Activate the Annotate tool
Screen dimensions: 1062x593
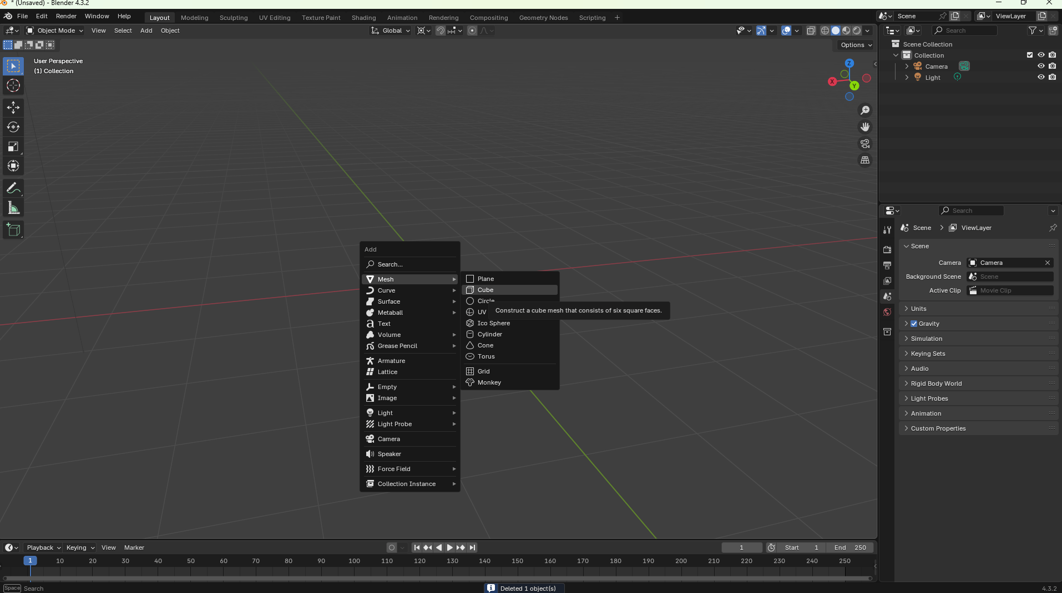(13, 188)
